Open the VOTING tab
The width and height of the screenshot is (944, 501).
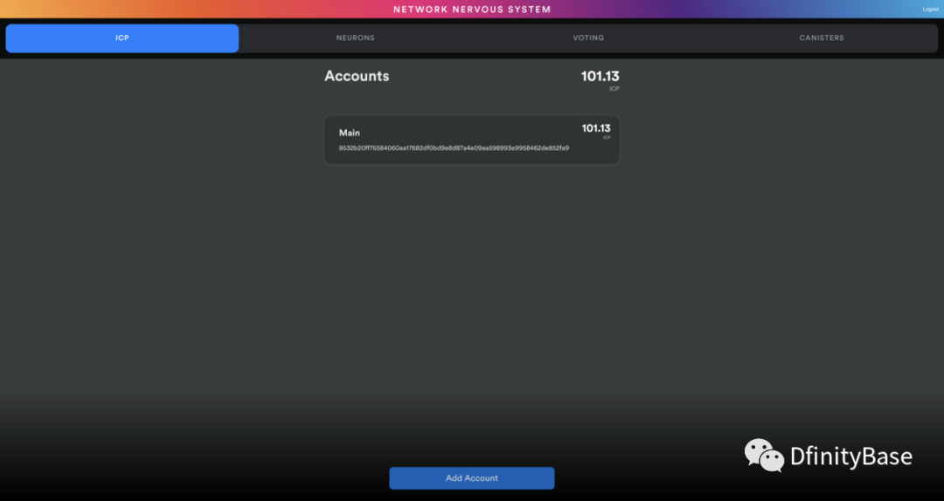pyautogui.click(x=588, y=38)
